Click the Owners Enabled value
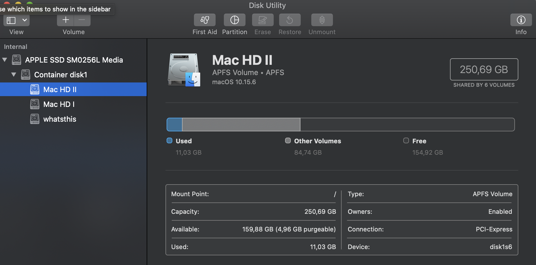536x265 pixels. tap(500, 212)
